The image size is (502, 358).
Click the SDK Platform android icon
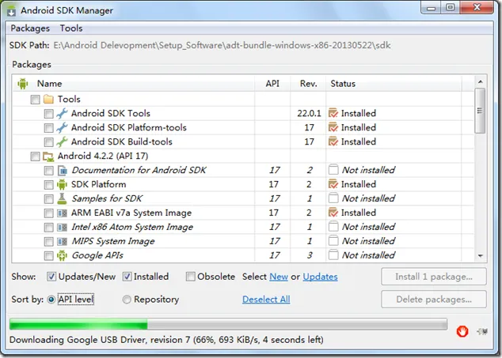point(62,185)
